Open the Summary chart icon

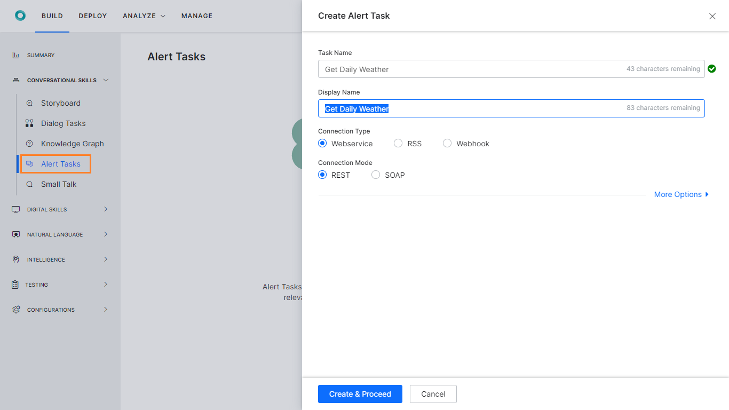point(16,55)
